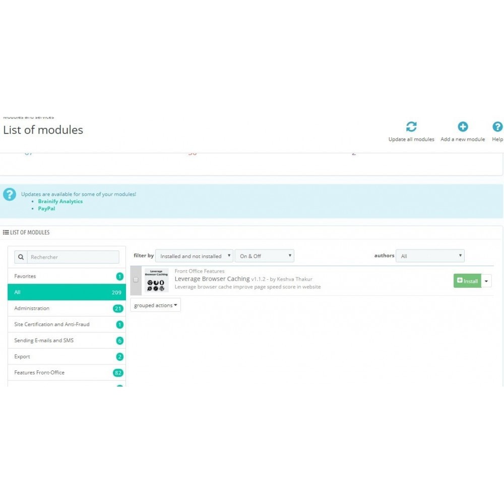This screenshot has width=504, height=504.
Task: Select Sending E-mails and SMS category
Action: (67, 340)
